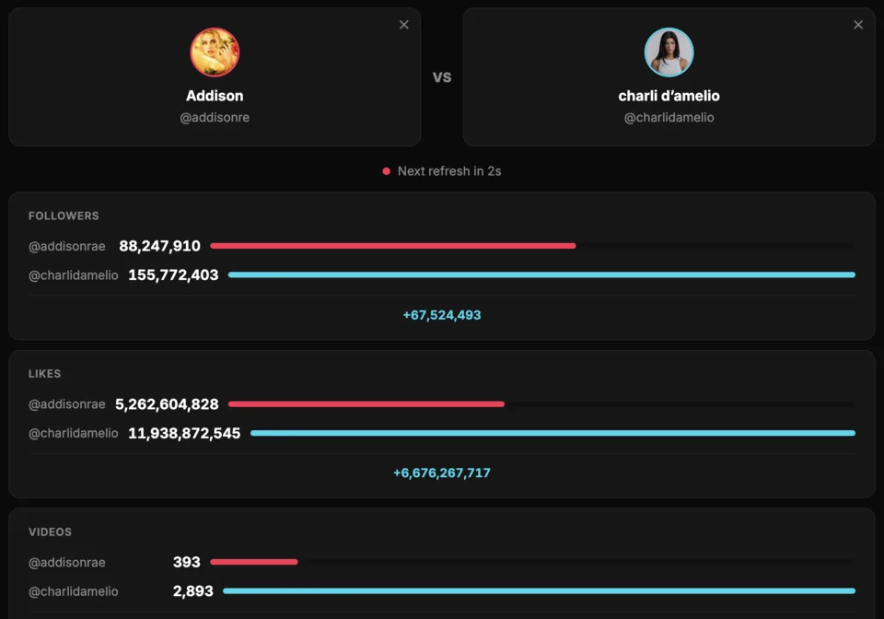Click the red refresh status dot
884x619 pixels.
pyautogui.click(x=386, y=170)
